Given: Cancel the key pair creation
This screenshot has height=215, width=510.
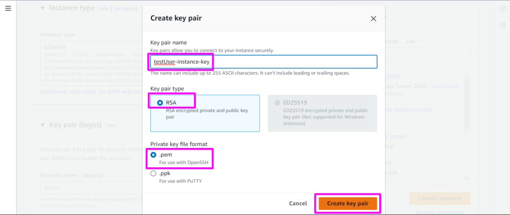Looking at the screenshot, I should click(x=298, y=204).
